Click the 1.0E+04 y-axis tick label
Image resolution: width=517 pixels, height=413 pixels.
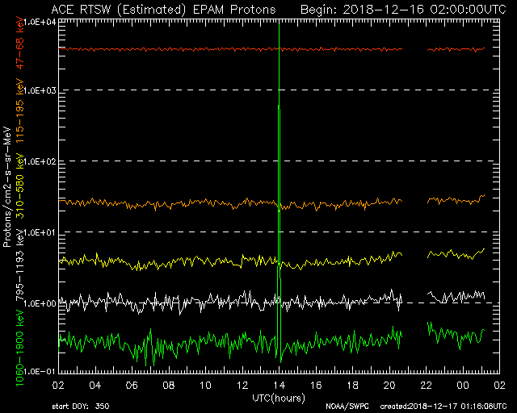38,22
